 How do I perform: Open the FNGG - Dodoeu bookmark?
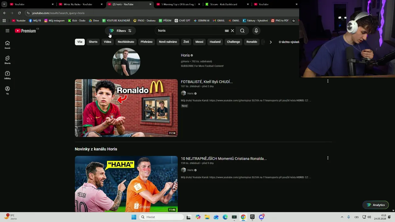144,21
